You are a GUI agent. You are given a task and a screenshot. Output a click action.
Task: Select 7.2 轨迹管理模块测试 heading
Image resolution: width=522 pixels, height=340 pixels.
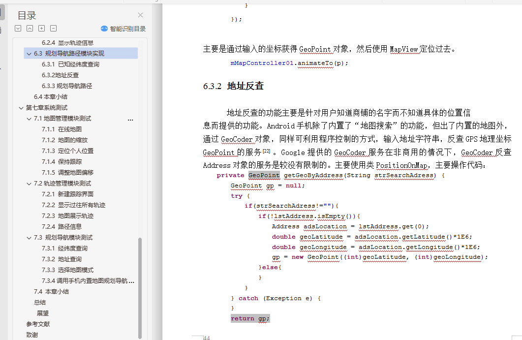(62, 184)
